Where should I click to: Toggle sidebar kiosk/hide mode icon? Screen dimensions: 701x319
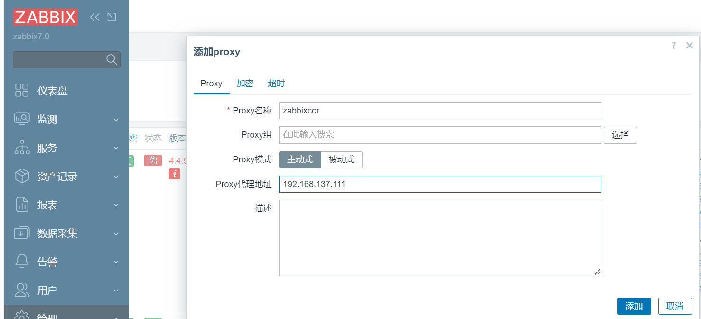click(112, 17)
